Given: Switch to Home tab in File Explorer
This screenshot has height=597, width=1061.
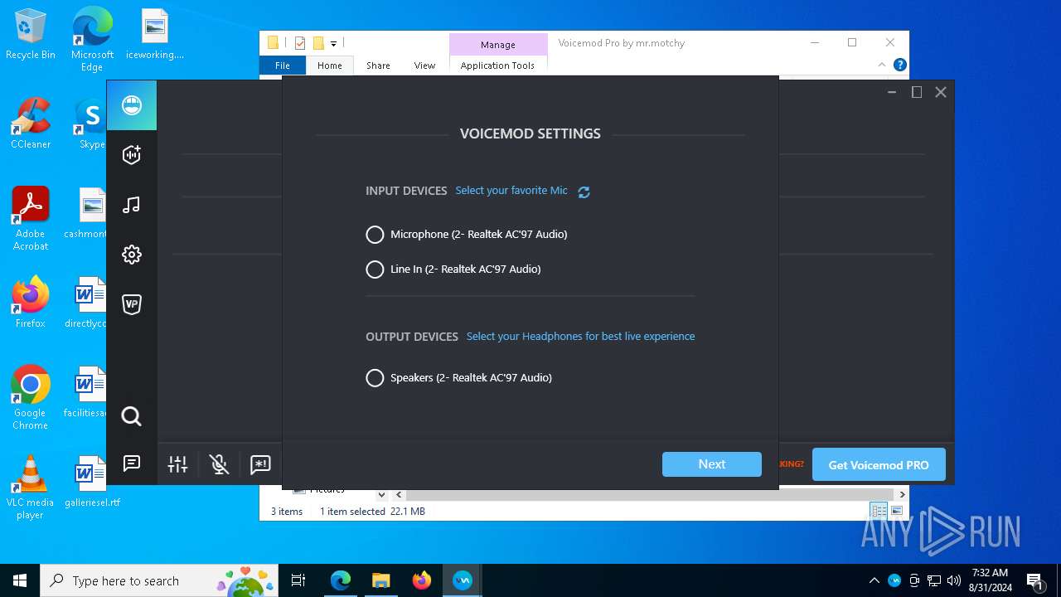Looking at the screenshot, I should point(329,66).
